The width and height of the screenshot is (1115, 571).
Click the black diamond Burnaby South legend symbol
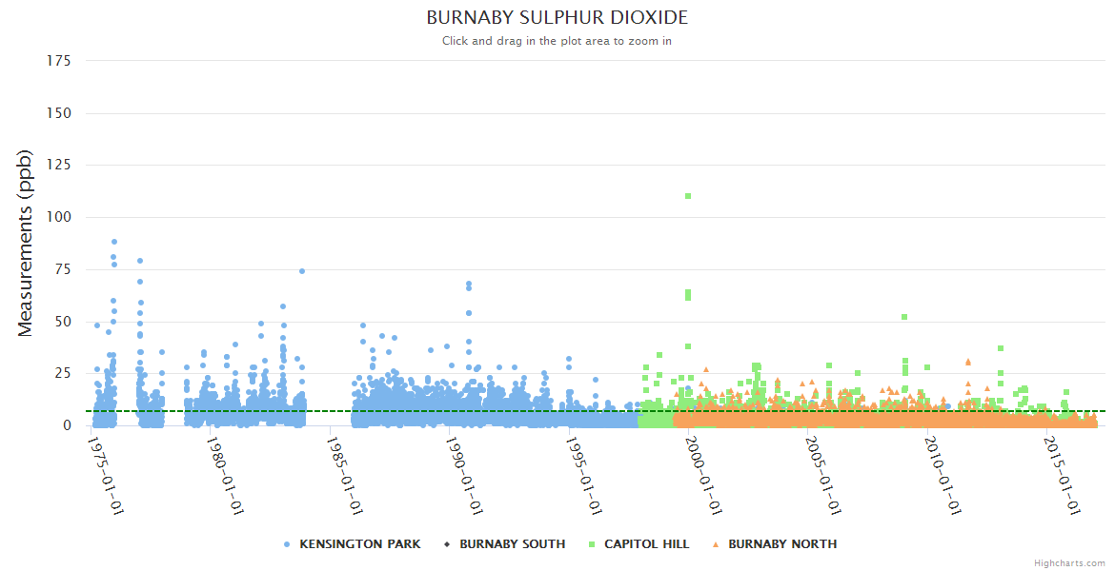pos(447,544)
